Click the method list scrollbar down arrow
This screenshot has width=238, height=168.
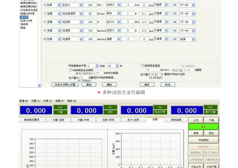click(39, 85)
